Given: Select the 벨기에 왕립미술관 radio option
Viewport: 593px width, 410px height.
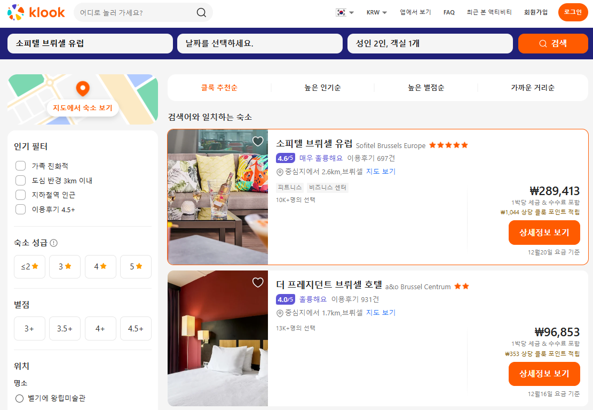Looking at the screenshot, I should [x=19, y=398].
